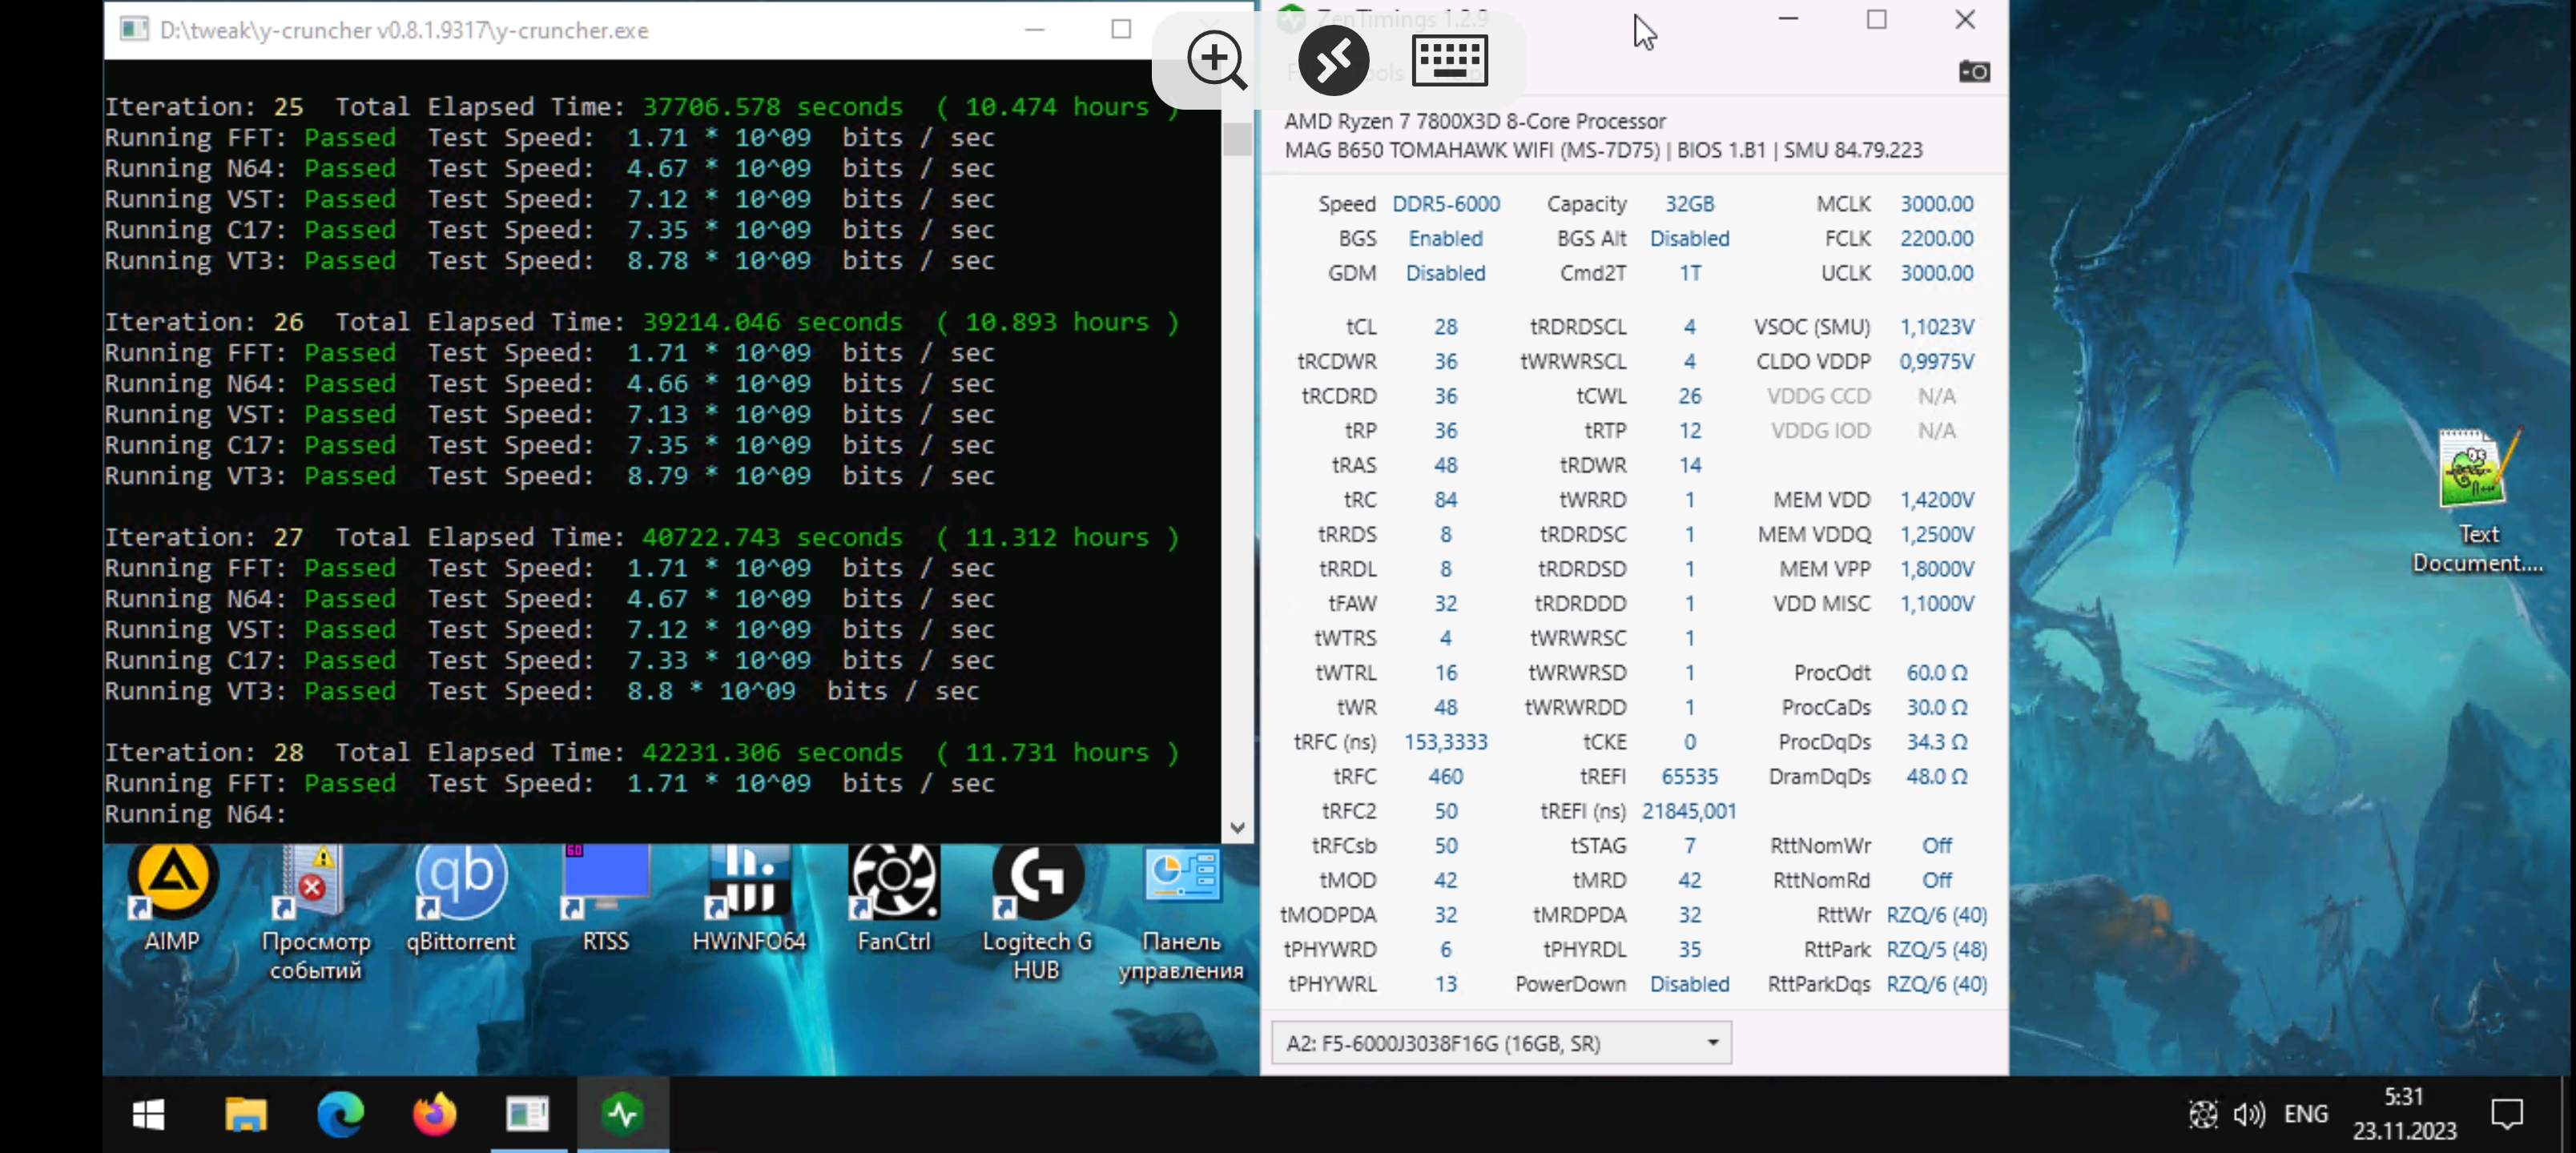Click the zoom-in magnifier overlay icon

[1215, 59]
